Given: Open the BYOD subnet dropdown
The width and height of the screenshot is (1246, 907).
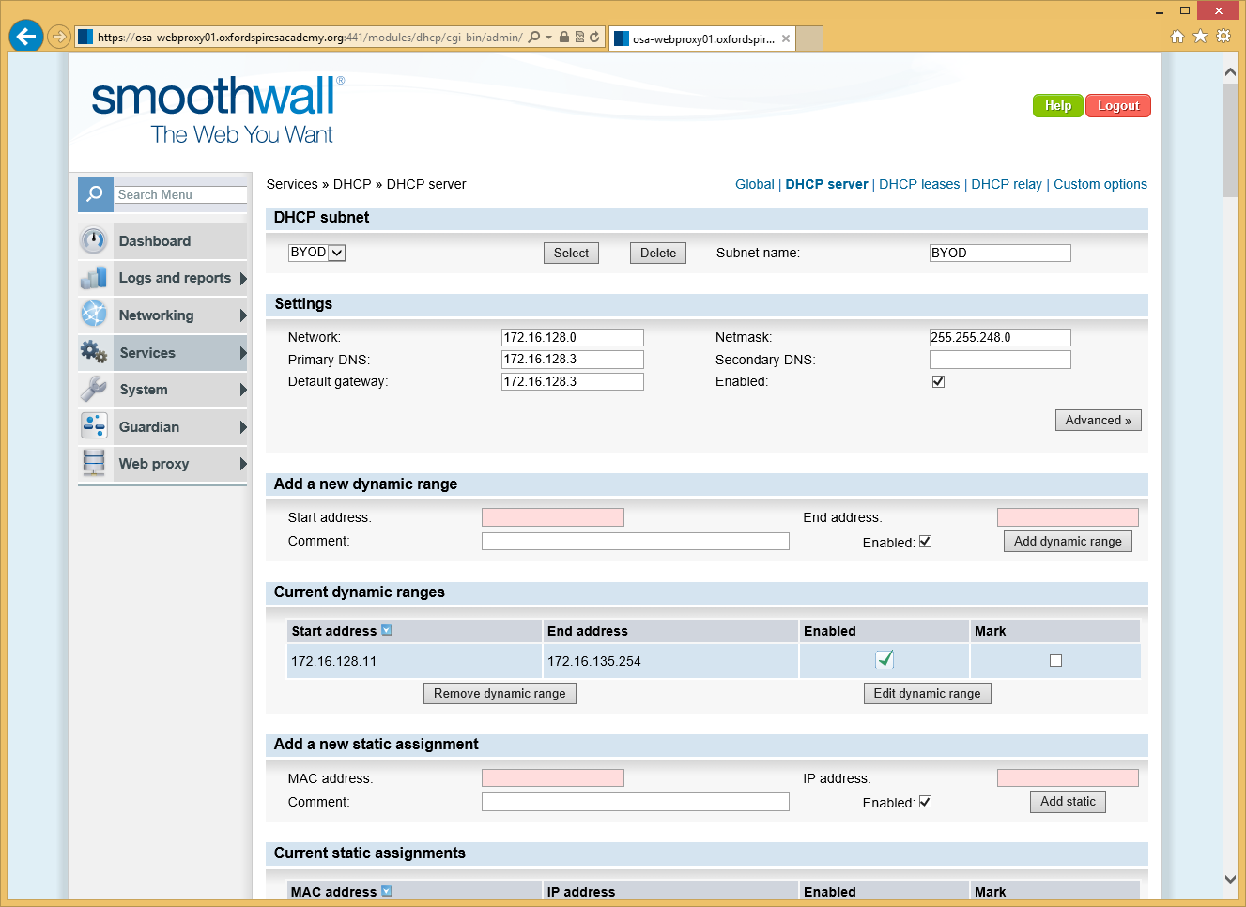Looking at the screenshot, I should click(317, 253).
